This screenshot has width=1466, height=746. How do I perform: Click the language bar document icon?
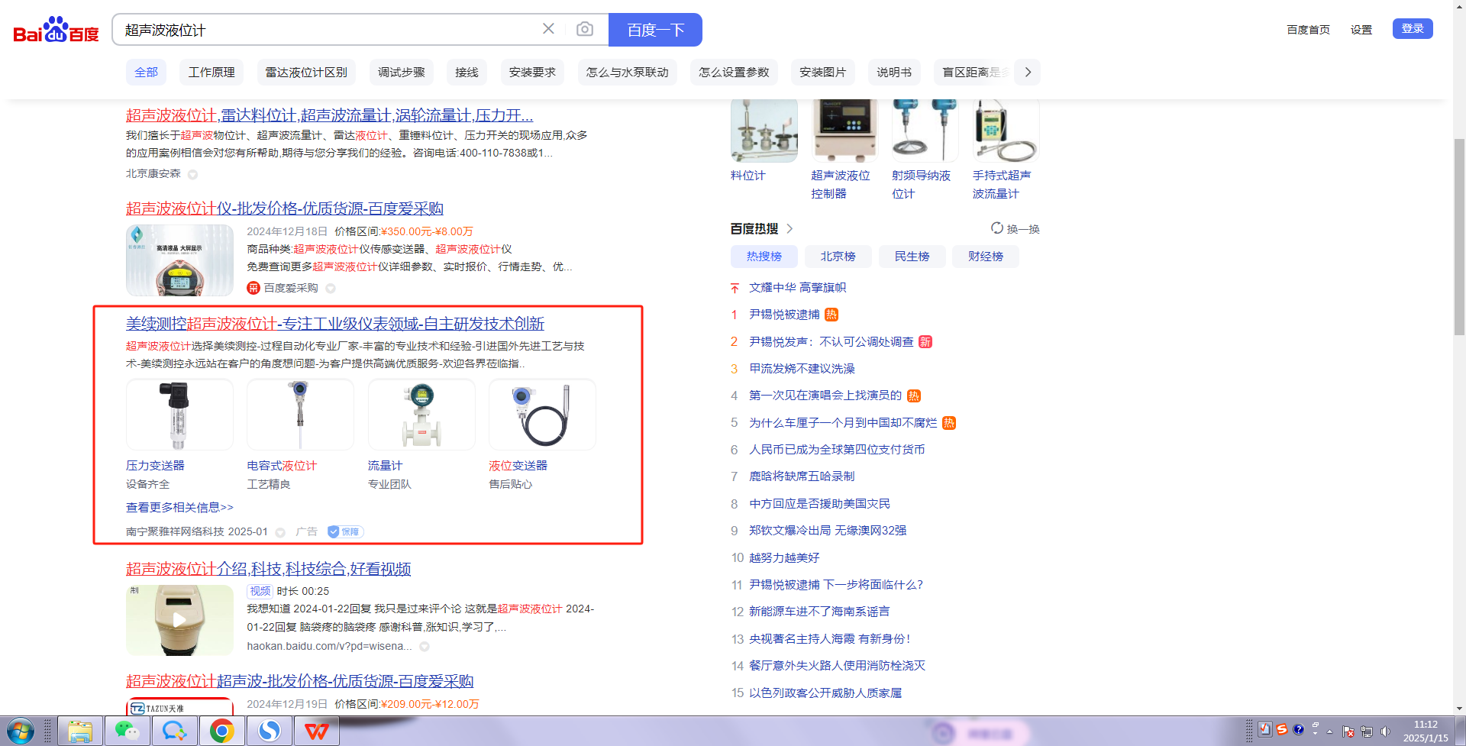coord(1265,729)
